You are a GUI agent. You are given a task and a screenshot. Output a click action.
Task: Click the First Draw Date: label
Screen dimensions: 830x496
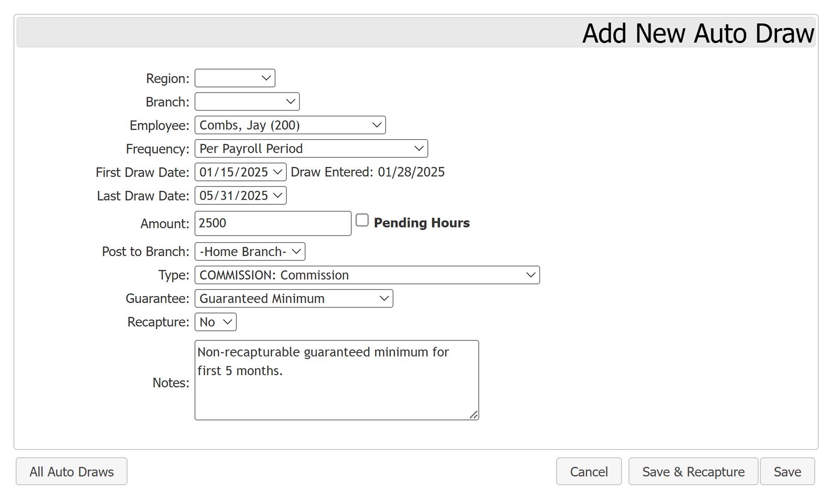[x=142, y=173]
